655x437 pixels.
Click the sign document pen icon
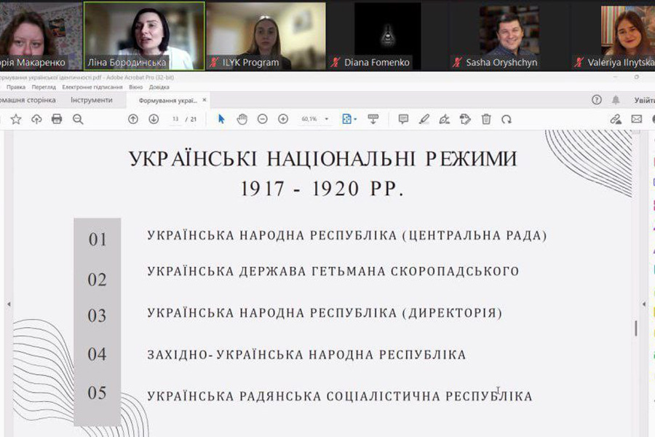click(445, 119)
